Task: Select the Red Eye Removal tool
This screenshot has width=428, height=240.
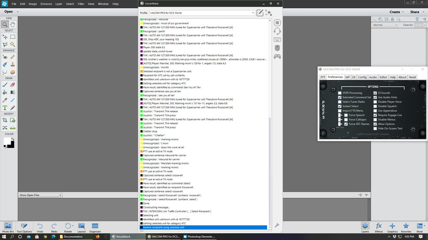Action: (5, 57)
